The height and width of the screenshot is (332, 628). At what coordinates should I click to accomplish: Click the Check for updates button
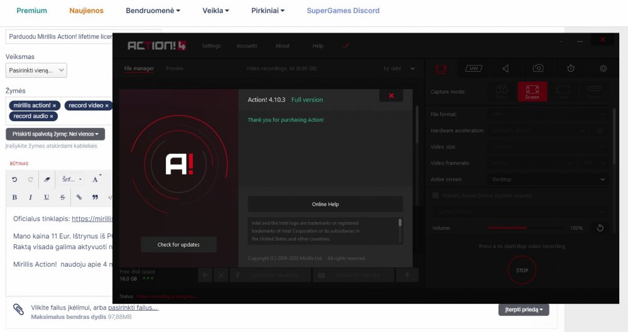pos(178,245)
